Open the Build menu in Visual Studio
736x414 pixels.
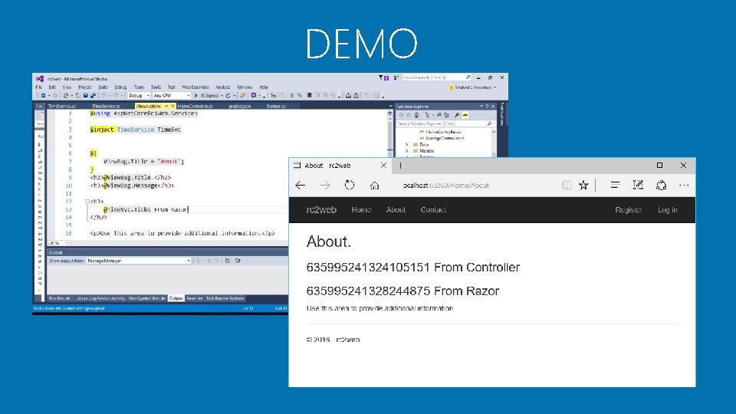click(103, 87)
